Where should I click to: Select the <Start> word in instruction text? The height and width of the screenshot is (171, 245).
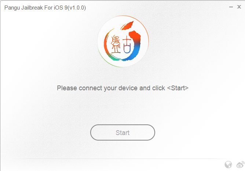(178, 88)
